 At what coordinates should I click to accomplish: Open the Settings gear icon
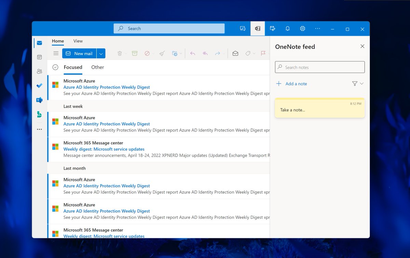click(302, 29)
